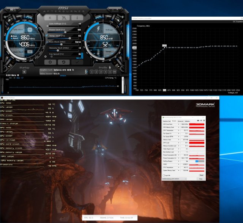Switch to the Sensors tab in GPU-Z
The height and width of the screenshot is (223, 243).
pos(174,121)
